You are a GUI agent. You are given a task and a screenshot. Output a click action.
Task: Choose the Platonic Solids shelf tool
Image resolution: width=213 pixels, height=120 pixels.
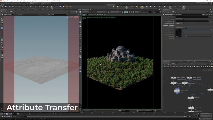[x=52, y=7]
